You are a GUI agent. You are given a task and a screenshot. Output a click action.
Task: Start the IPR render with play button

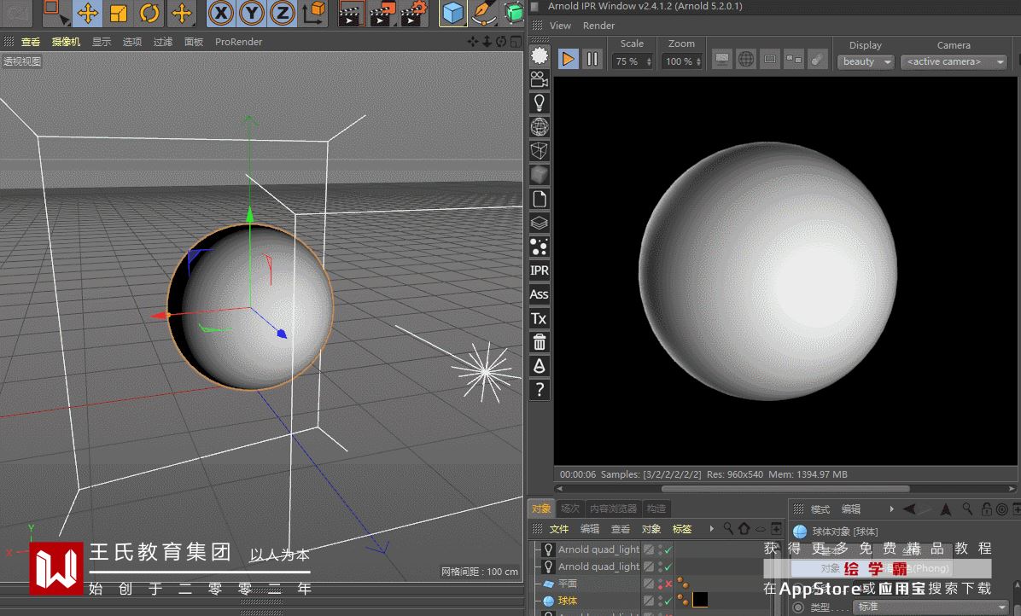568,59
